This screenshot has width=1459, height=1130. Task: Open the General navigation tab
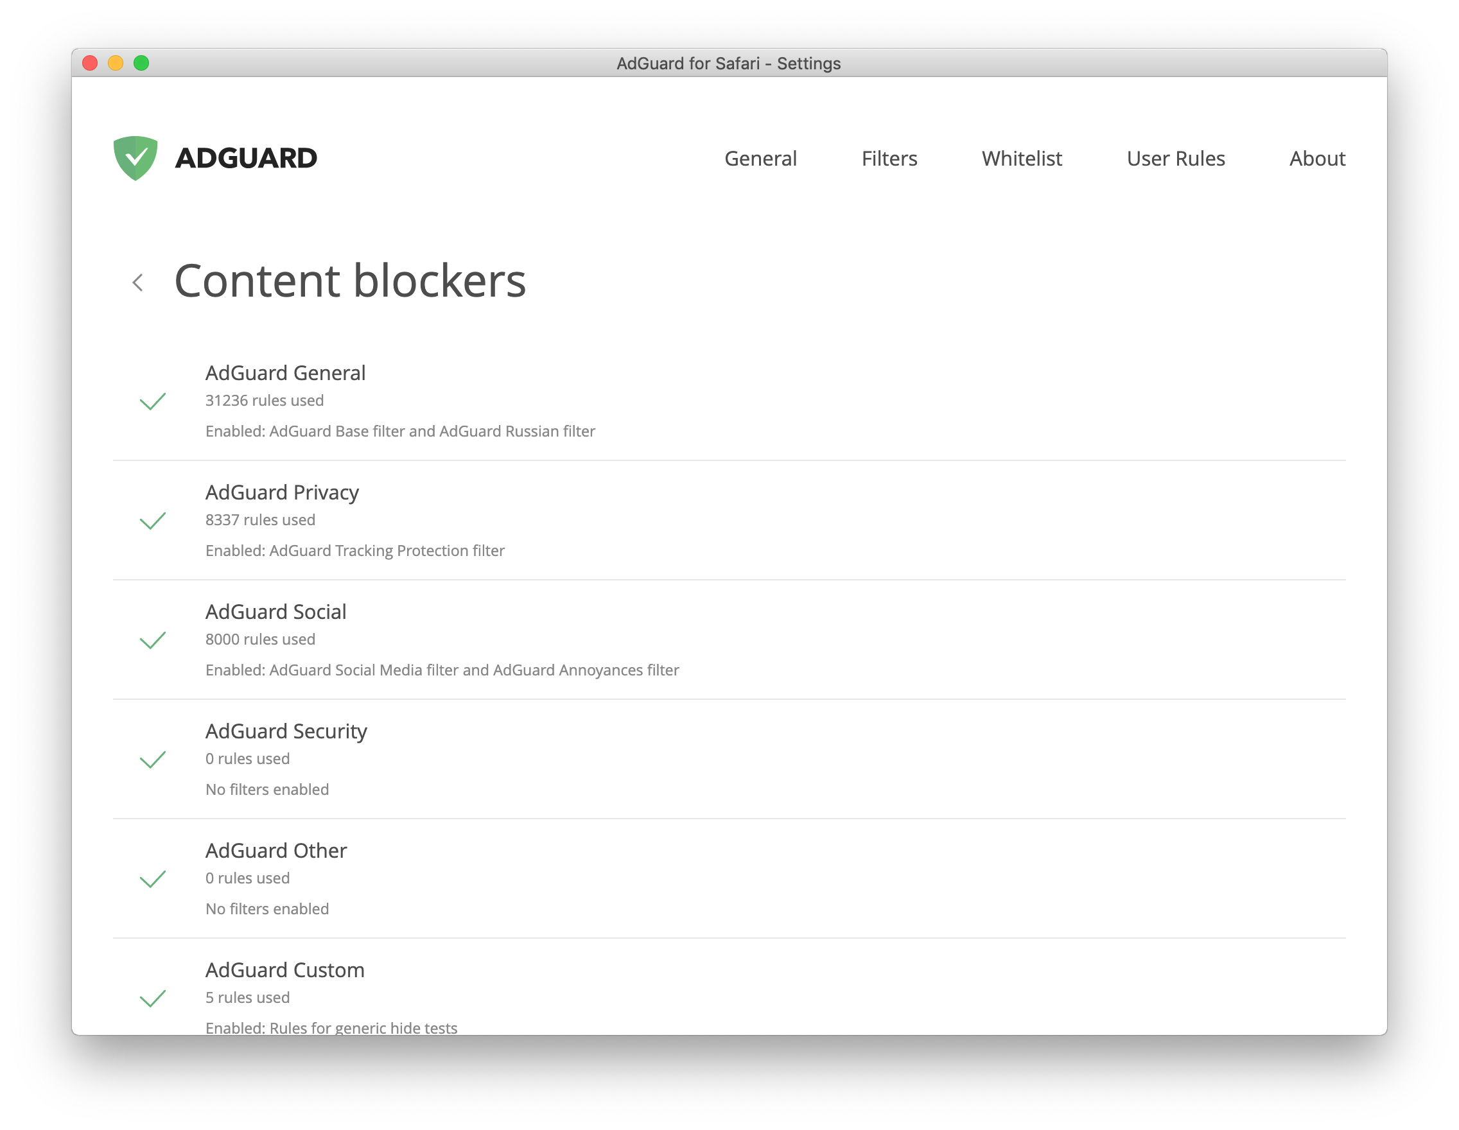pos(759,157)
